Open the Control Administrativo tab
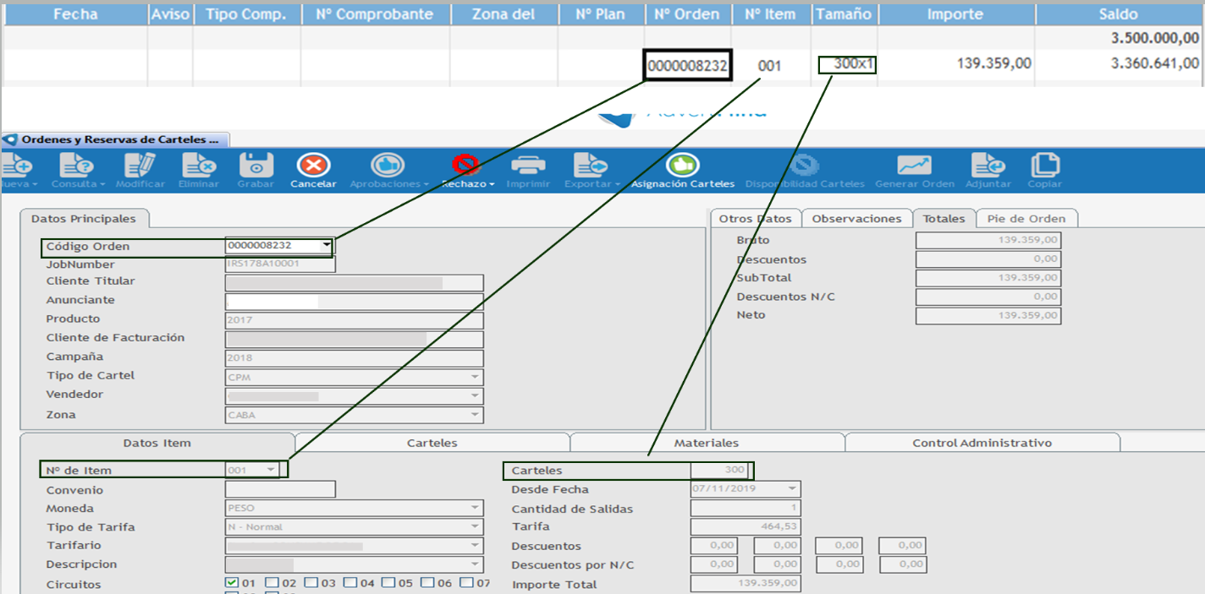 point(982,443)
